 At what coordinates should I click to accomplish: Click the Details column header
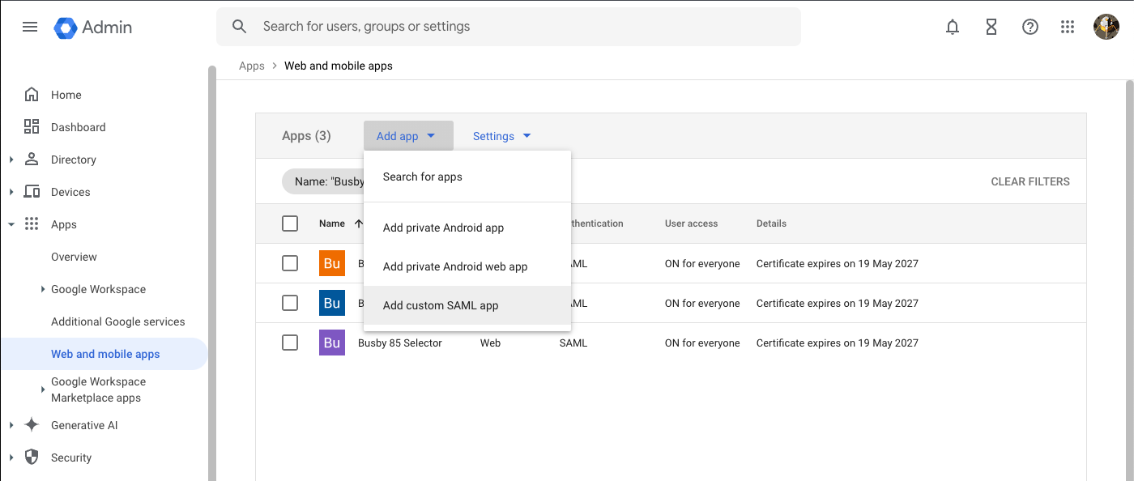pyautogui.click(x=771, y=223)
